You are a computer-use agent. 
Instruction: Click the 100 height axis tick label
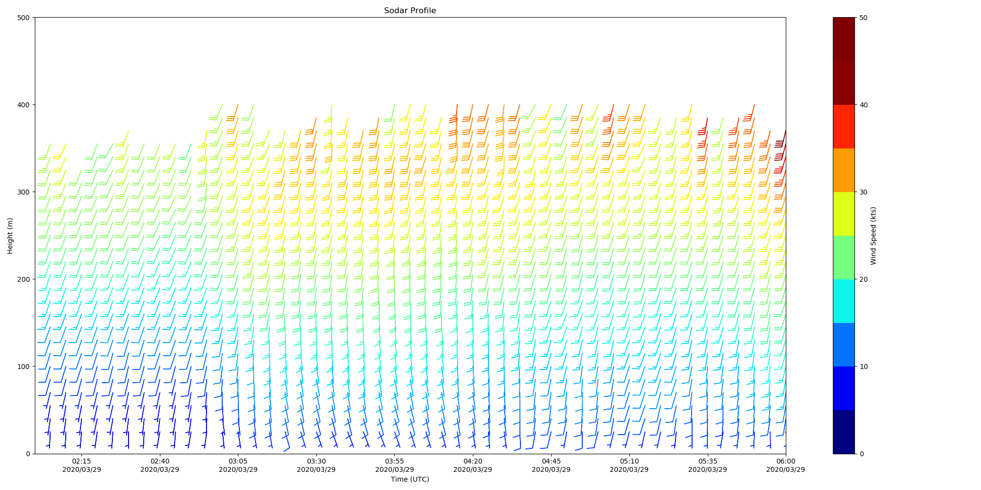click(24, 367)
